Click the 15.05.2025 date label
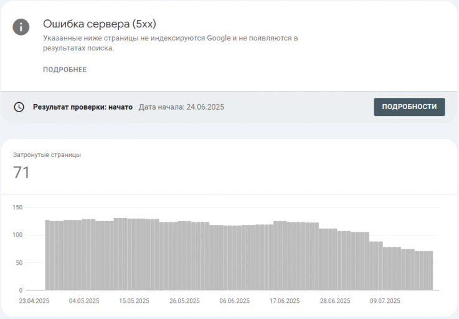Viewport: 459px width, 319px height. tap(134, 301)
